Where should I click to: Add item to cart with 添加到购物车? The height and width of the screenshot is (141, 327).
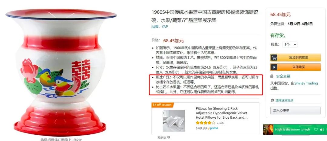pyautogui.click(x=296, y=58)
